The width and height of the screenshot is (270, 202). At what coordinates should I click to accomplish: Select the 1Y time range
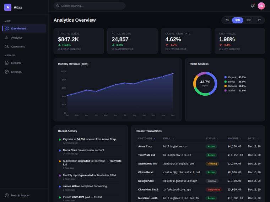(x=259, y=20)
